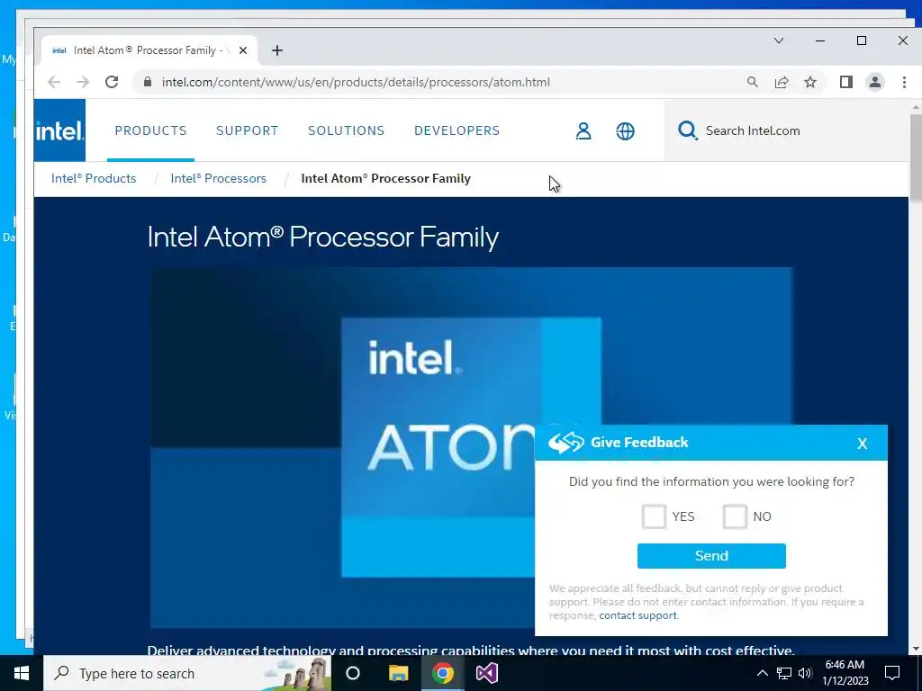Image resolution: width=922 pixels, height=691 pixels.
Task: Click the Intel Atom Processor Family heading
Action: point(323,237)
